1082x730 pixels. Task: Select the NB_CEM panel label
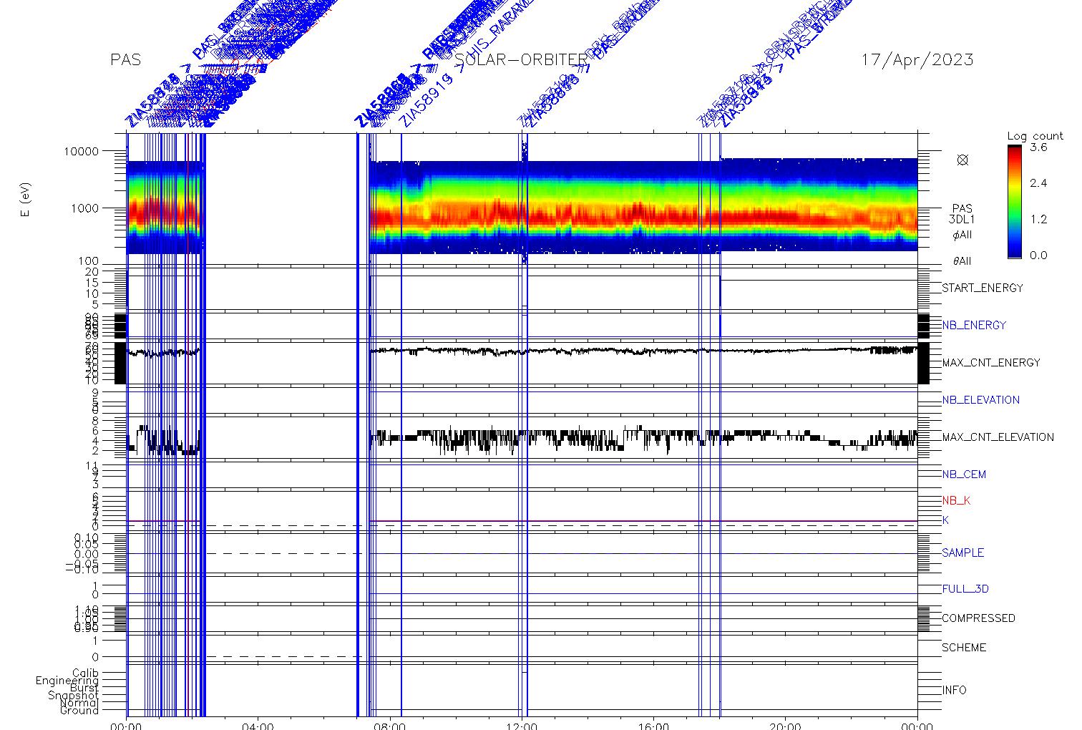(962, 474)
